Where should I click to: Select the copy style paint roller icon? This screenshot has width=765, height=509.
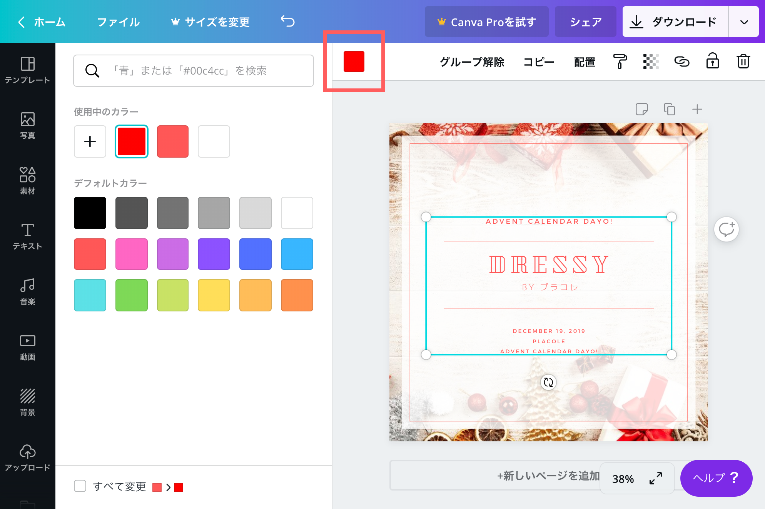click(620, 62)
